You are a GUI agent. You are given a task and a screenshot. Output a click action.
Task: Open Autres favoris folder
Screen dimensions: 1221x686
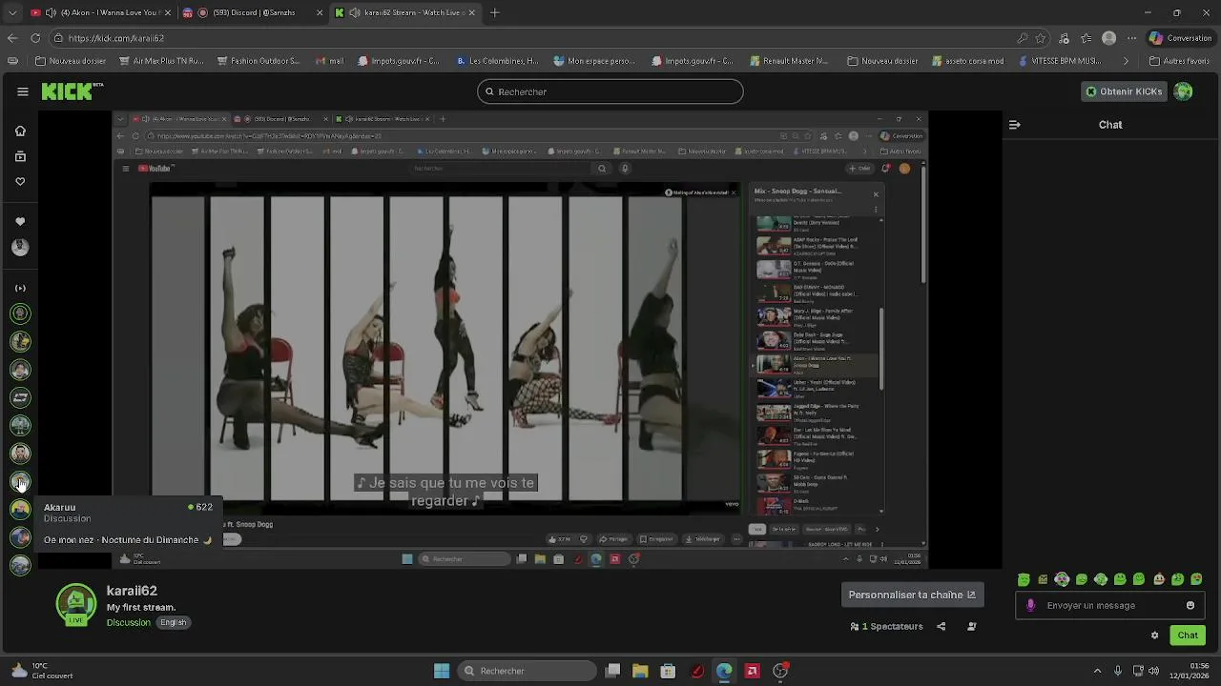[1179, 61]
